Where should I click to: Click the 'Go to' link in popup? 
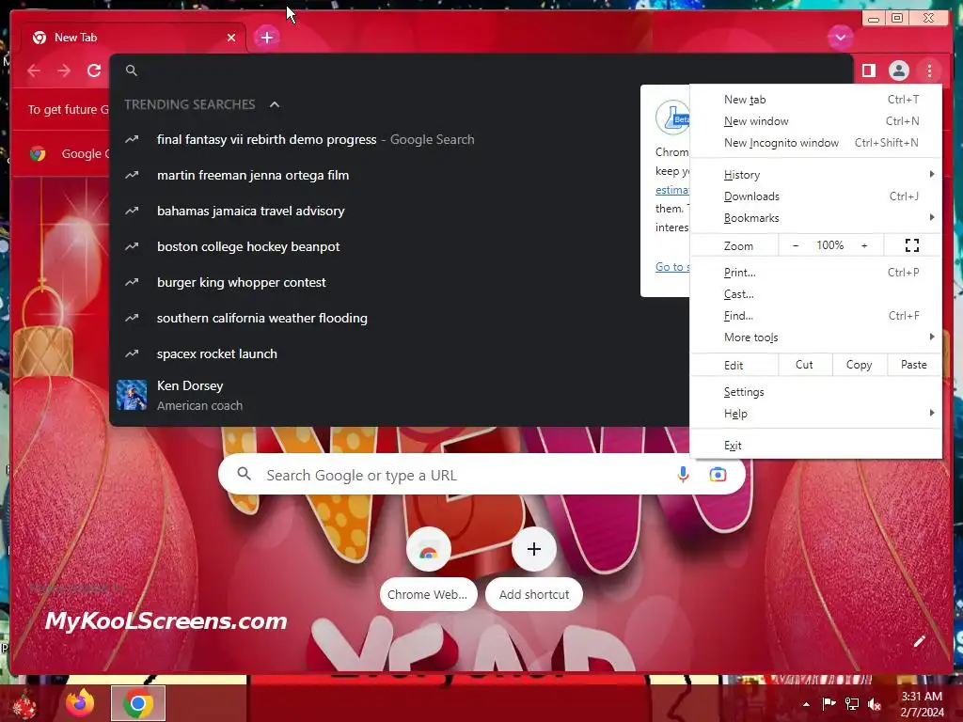click(x=671, y=266)
